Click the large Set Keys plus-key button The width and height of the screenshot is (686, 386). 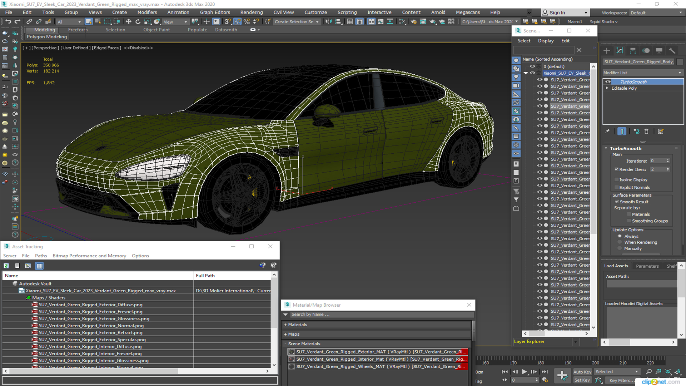pos(562,375)
